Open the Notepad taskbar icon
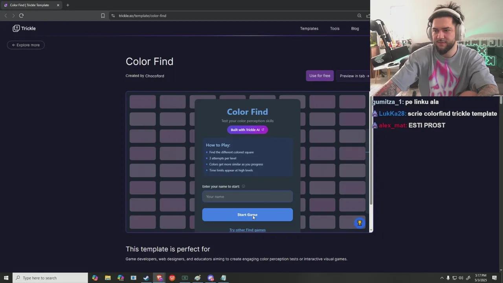The image size is (503, 283). coord(223,278)
